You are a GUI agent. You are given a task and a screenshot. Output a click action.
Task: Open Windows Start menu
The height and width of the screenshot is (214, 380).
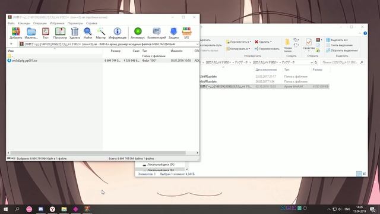pos(5,209)
